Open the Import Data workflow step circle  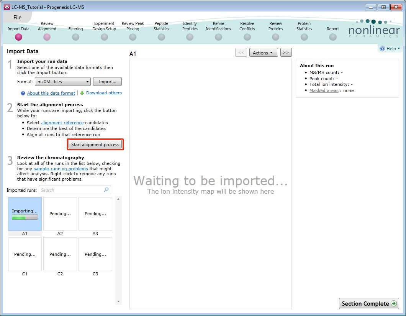(x=18, y=37)
